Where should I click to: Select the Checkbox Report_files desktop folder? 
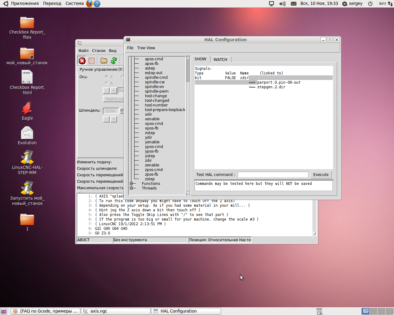click(x=27, y=28)
